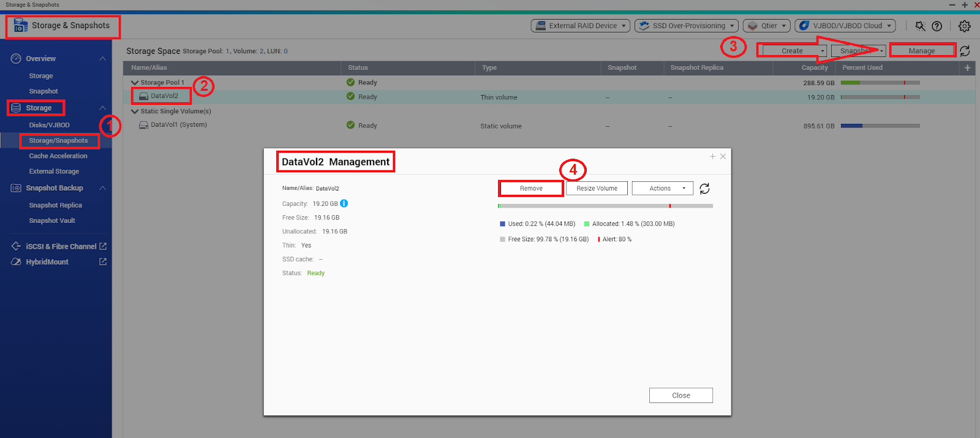
Task: Click the add column plus icon in table header
Action: click(967, 68)
